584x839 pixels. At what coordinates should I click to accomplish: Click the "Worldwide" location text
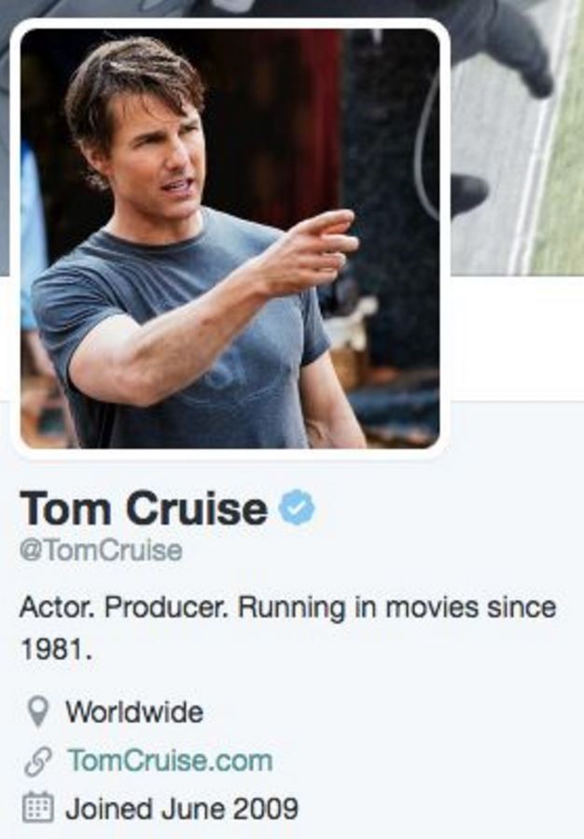134,713
